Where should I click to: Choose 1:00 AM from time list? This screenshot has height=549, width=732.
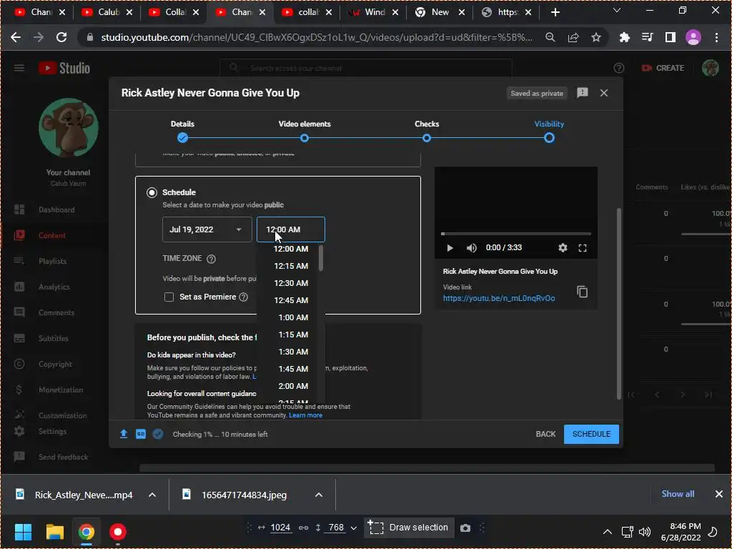coord(292,317)
